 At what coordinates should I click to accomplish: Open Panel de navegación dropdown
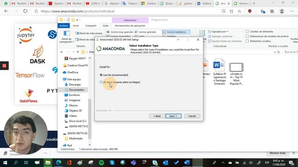tap(67, 37)
